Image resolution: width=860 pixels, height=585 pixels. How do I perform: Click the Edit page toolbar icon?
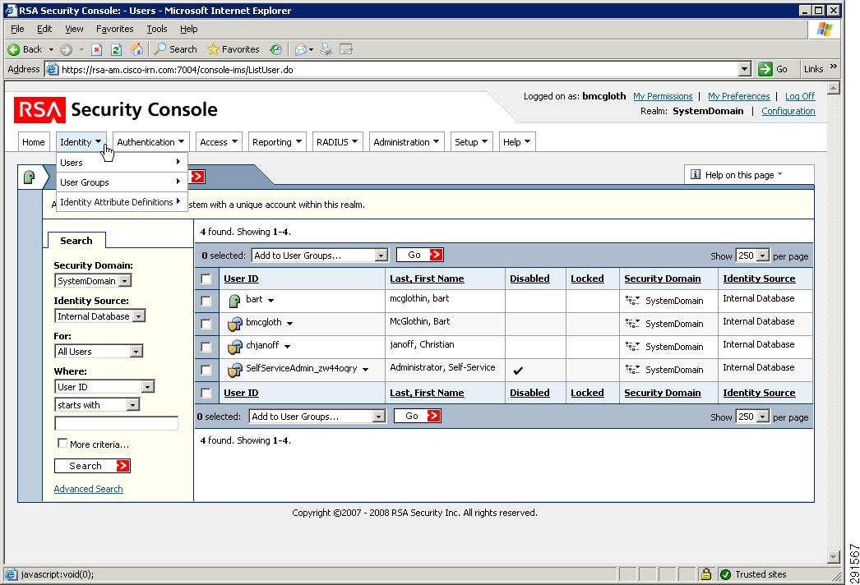click(346, 49)
